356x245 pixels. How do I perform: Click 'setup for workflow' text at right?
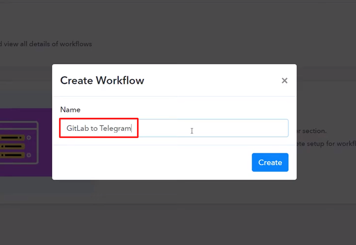click(326, 144)
